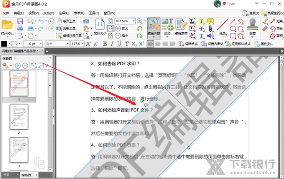Print document using the printer icon

(20, 28)
